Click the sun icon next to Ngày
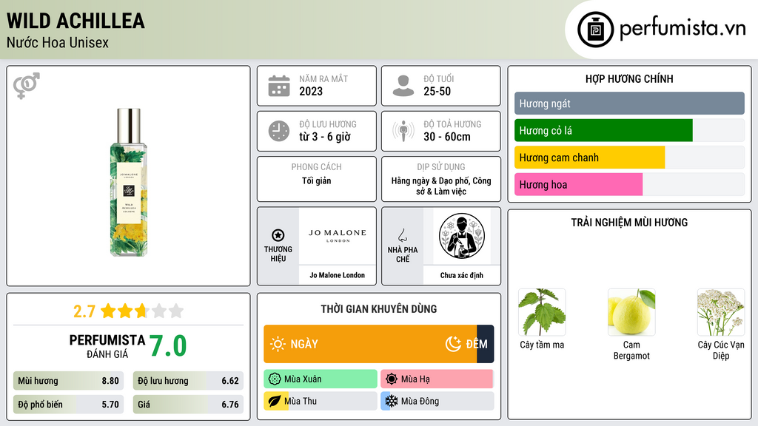758x426 pixels. point(278,344)
